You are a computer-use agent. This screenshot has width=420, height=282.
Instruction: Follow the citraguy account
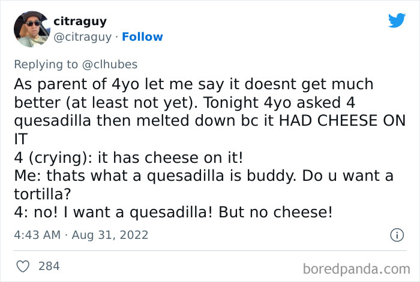coord(142,37)
